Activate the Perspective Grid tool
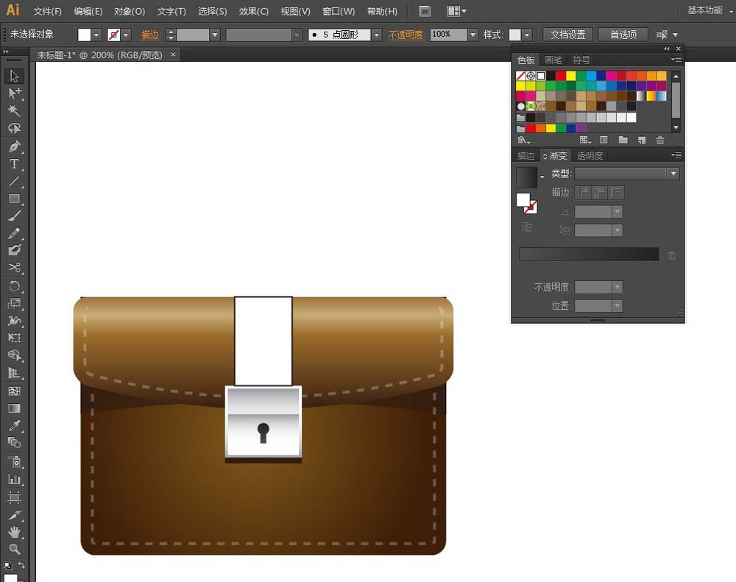736x582 pixels. pyautogui.click(x=14, y=373)
